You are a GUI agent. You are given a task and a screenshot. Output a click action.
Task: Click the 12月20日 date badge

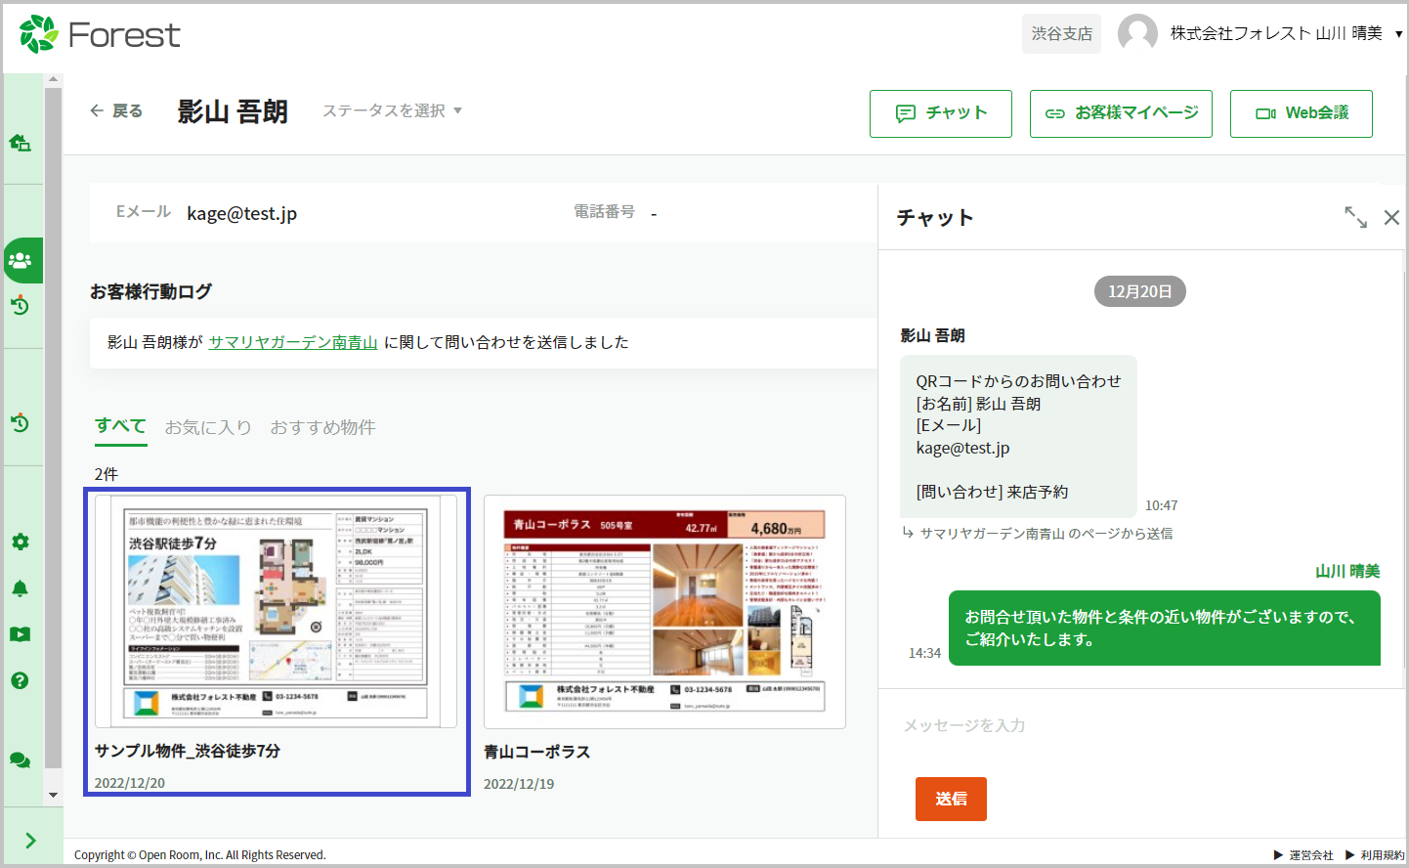(x=1139, y=291)
